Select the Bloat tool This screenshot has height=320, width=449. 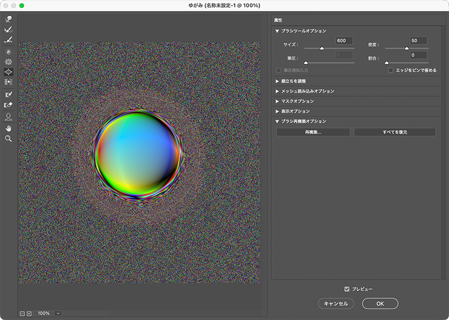click(8, 72)
